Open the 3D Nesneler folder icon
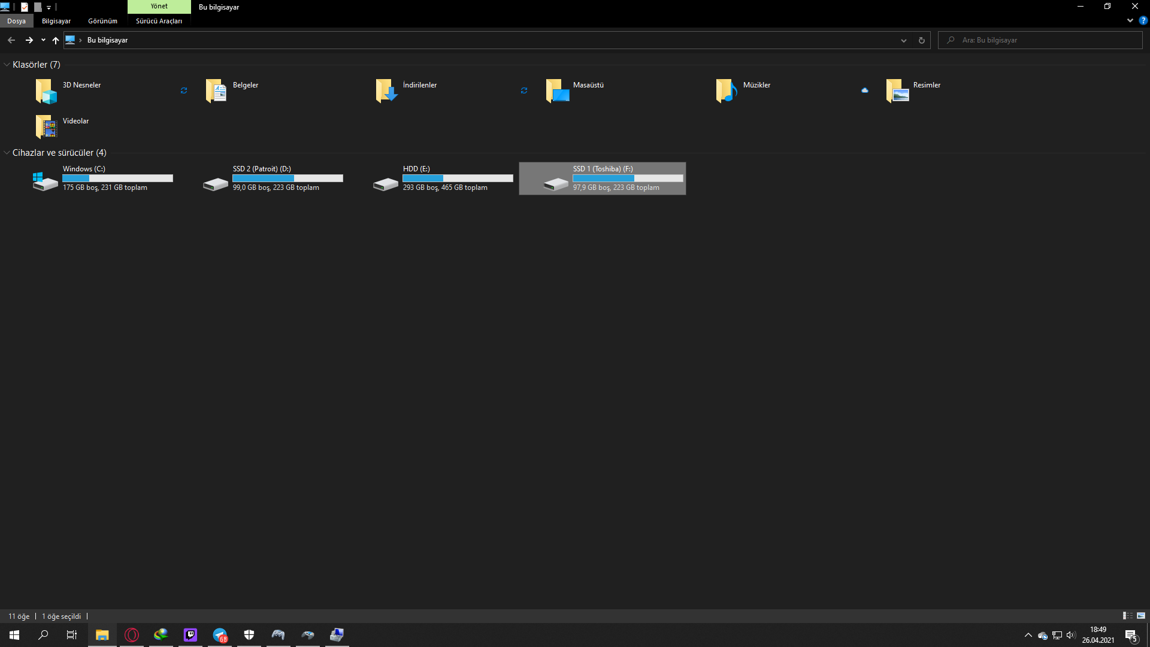This screenshot has height=647, width=1150. [46, 91]
